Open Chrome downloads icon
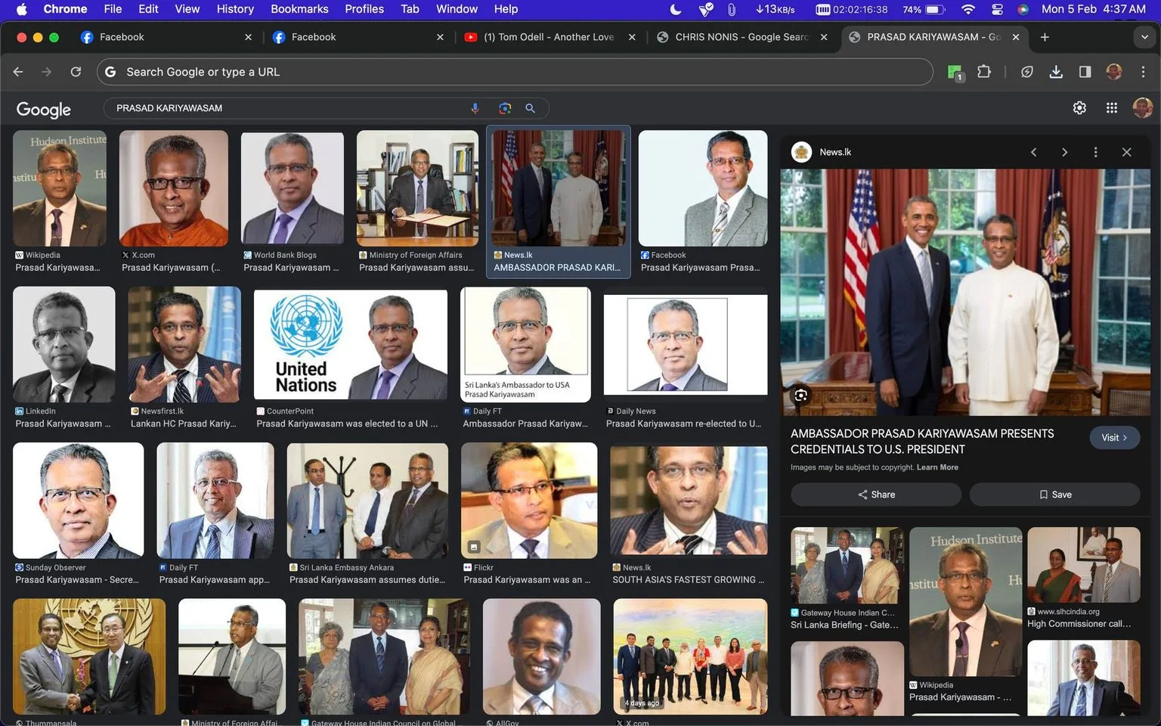The width and height of the screenshot is (1161, 726). [1056, 72]
